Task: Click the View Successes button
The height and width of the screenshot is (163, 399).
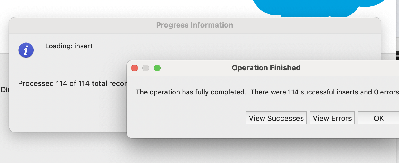Action: [x=276, y=118]
